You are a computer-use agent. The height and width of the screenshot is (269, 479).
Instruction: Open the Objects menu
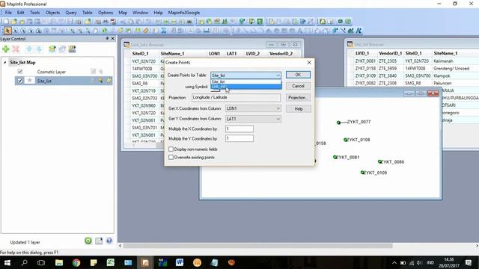coord(53,13)
